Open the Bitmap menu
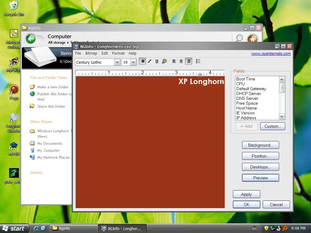Viewport: 311px width, 233px height. (91, 53)
